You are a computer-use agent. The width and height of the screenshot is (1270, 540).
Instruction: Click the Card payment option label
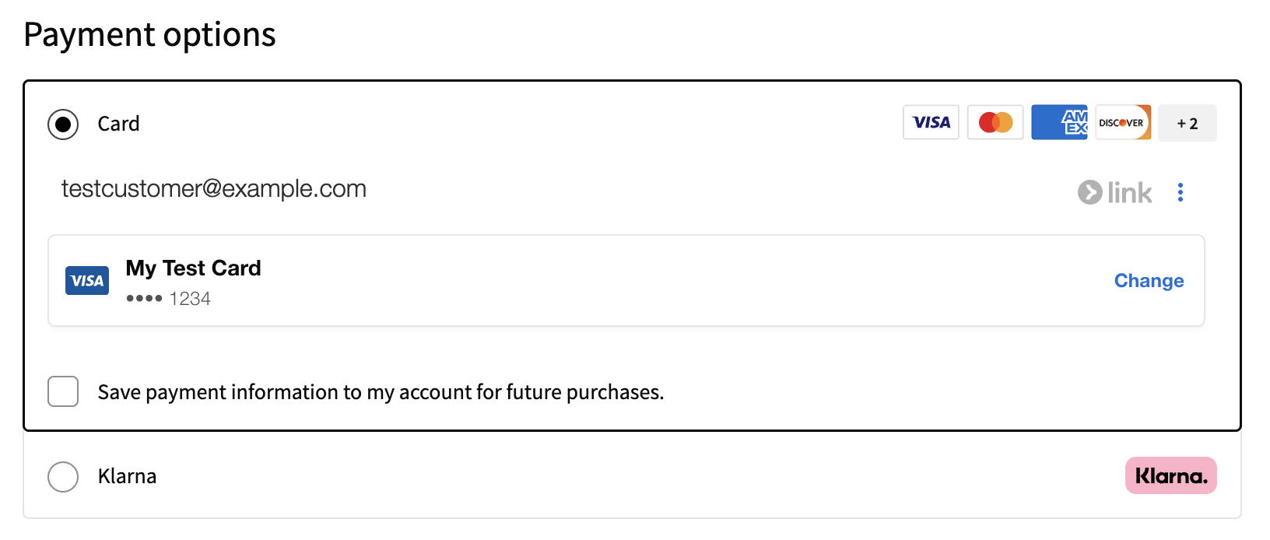coord(118,124)
